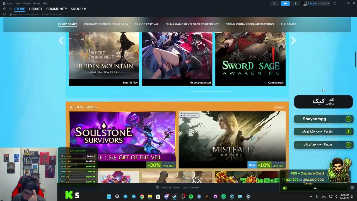357x201 pixels.
Task: Expand hidden system tray icons
Action: coord(311,197)
